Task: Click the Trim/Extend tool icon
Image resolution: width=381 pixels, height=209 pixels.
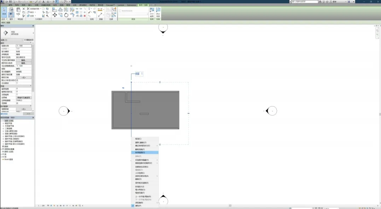Action: pyautogui.click(x=72, y=15)
